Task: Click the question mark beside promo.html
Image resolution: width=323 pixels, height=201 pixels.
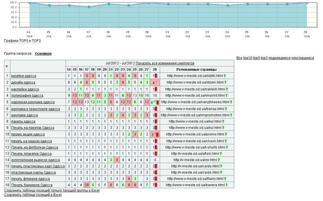Action: click(226, 134)
